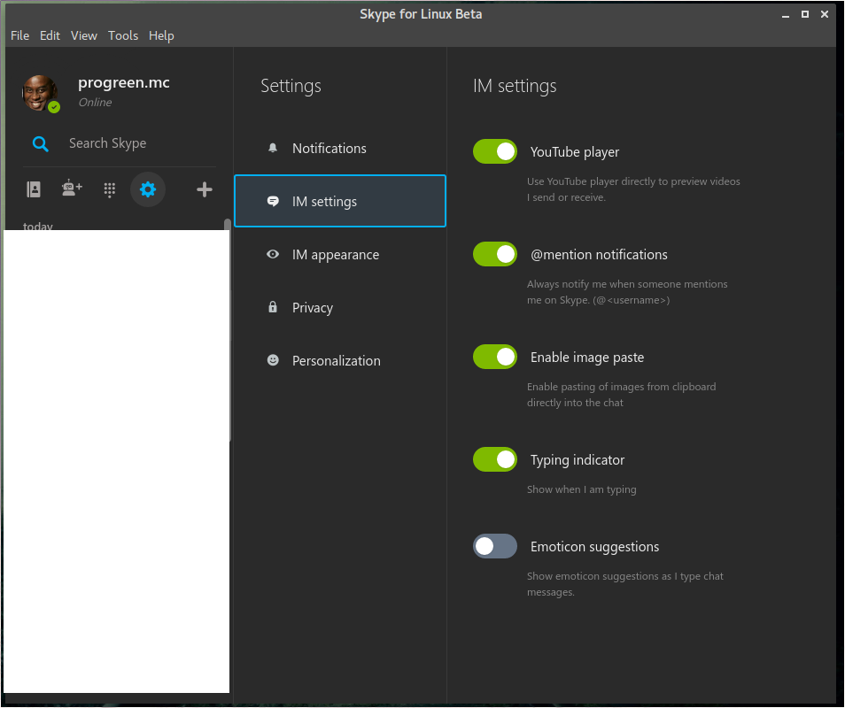Click the smiley icon beside Personalization
The height and width of the screenshot is (708, 845).
273,360
